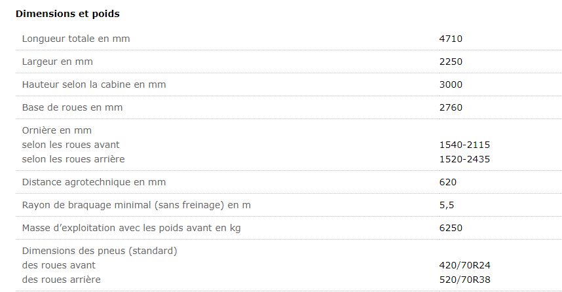Select the "Longueur totale en mm" label

76,39
